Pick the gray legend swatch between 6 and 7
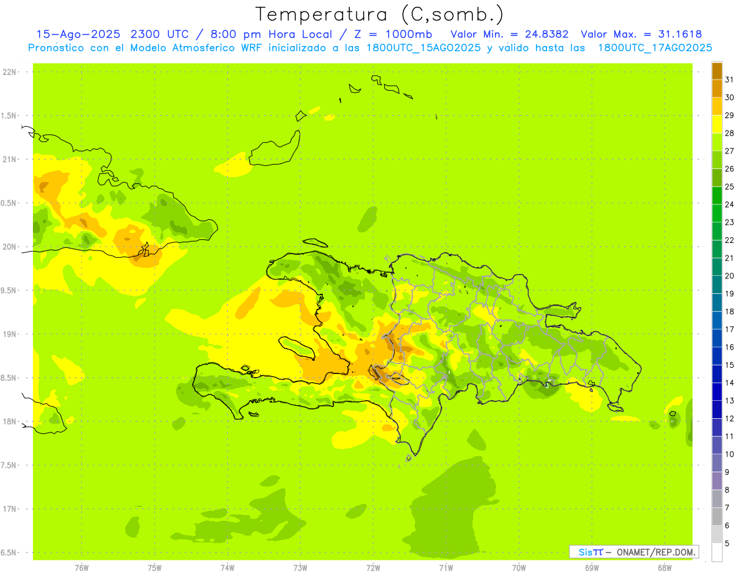The image size is (746, 576). (717, 517)
